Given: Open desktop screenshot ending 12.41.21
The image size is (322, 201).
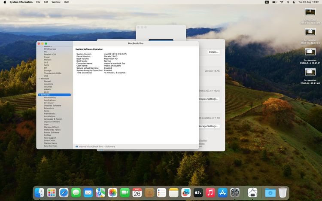Looking at the screenshot, I should coord(310,56).
